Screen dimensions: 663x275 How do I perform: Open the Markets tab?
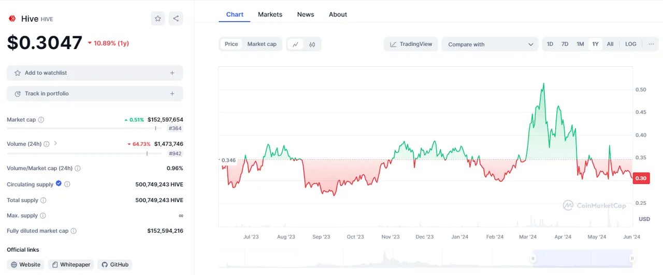point(270,14)
